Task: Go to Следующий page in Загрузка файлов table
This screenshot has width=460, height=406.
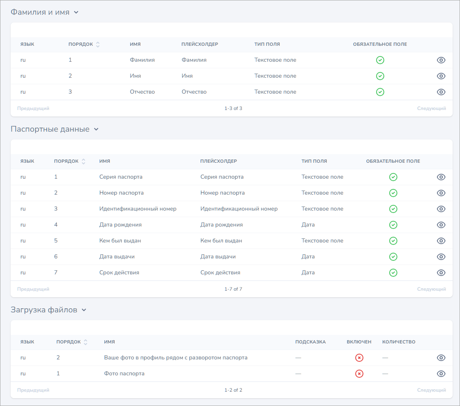Action: point(431,390)
